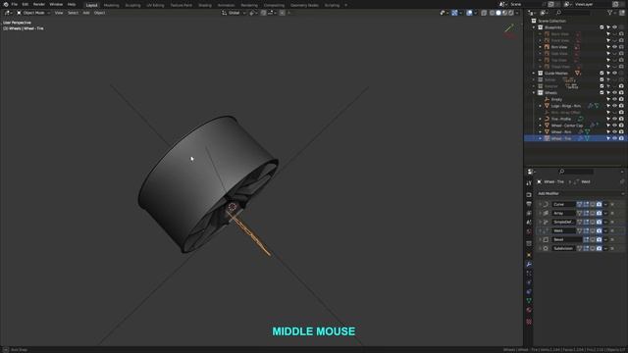Expand the Curve modifier panel
Image resolution: width=628 pixels, height=353 pixels.
pos(540,205)
